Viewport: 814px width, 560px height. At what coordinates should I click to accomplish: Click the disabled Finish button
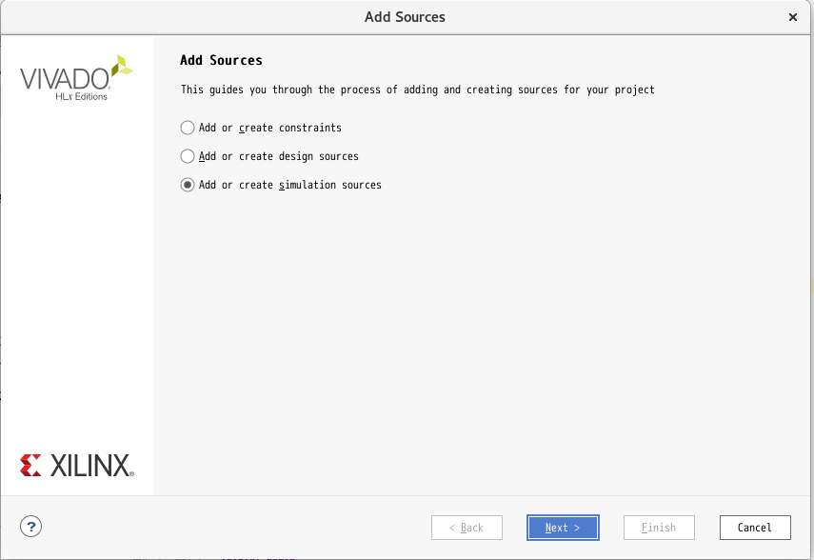pos(660,528)
